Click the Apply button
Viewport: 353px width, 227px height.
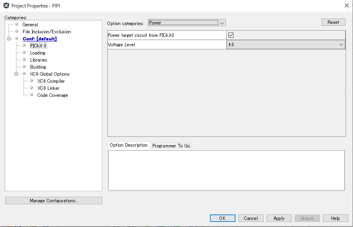(x=279, y=218)
